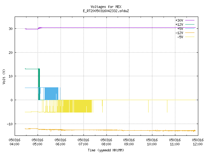Click the chart title "Voltages for MEX"
The width and height of the screenshot is (204, 153).
tap(106, 7)
